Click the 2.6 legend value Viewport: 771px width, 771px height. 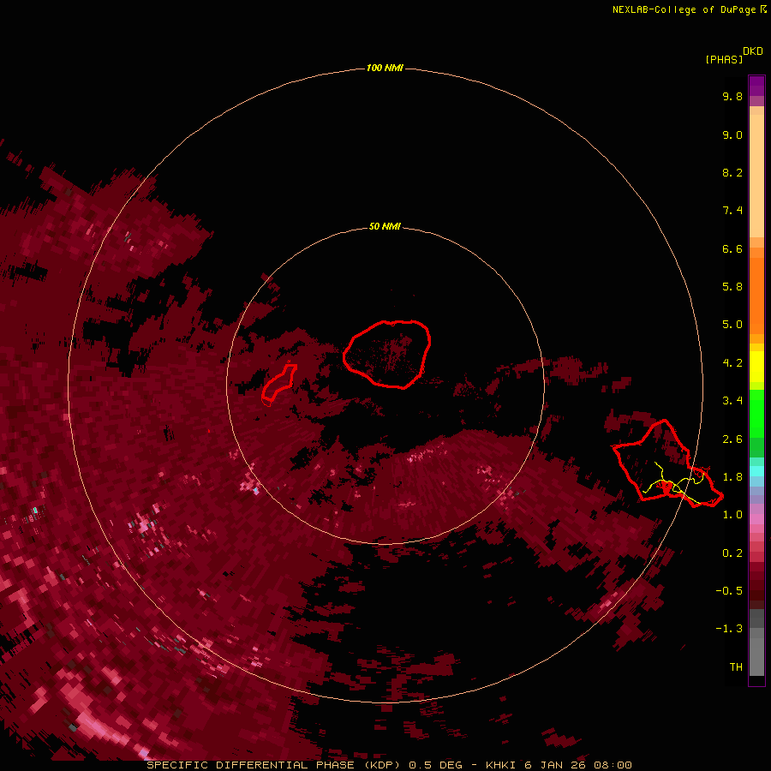(x=732, y=439)
